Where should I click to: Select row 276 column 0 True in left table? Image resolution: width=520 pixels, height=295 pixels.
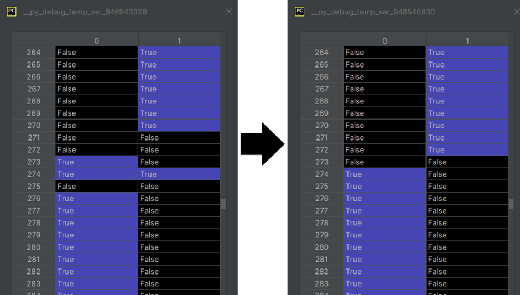[x=96, y=199]
